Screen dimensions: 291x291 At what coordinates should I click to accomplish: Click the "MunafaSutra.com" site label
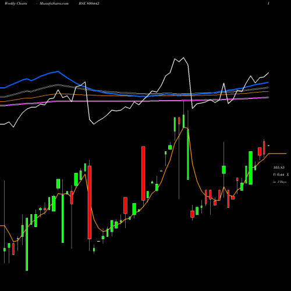[x=54, y=3]
